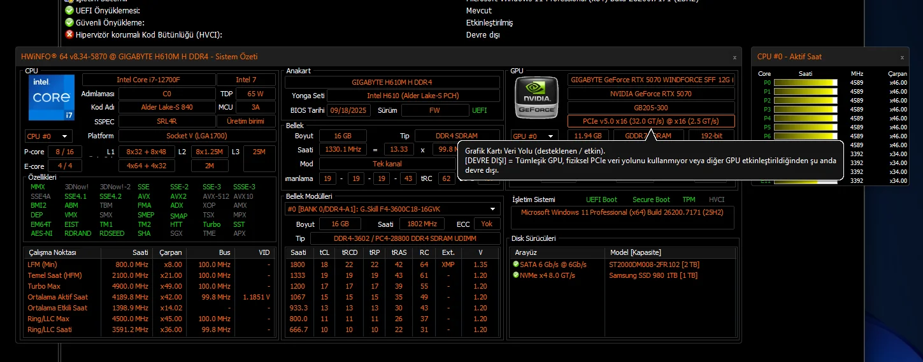Click the 192-bit memory bus field
Viewport: 923px width, 362px height.
click(x=710, y=136)
